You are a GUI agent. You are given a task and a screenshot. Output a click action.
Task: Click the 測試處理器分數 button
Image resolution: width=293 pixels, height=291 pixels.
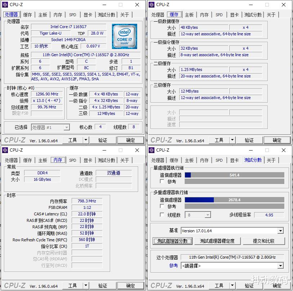pos(172,241)
